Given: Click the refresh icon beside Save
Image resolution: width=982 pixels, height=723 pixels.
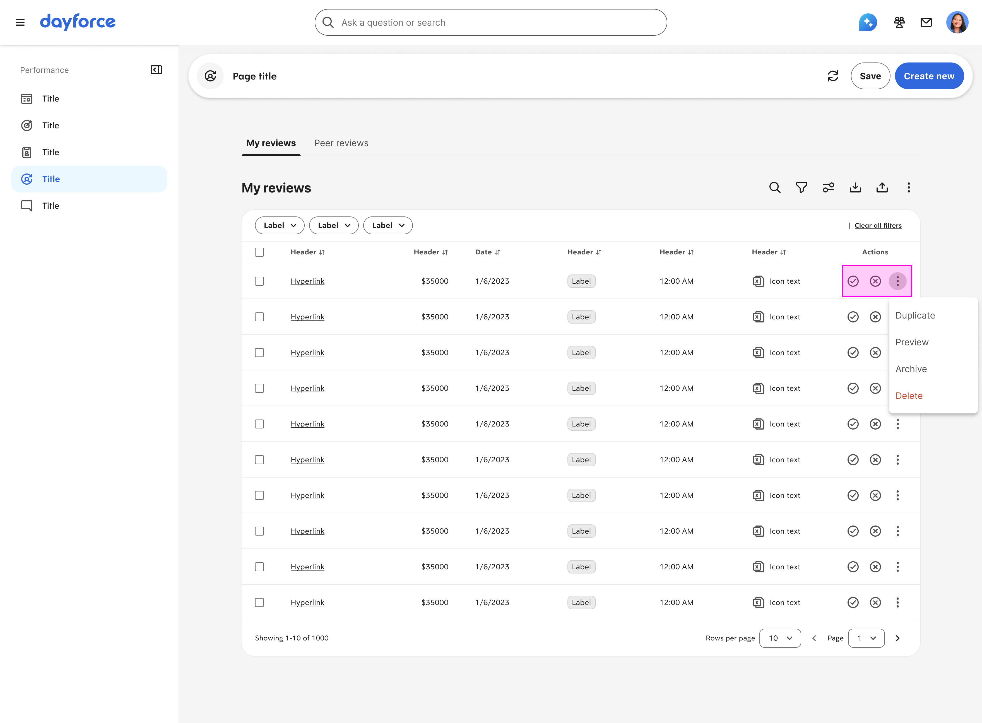Looking at the screenshot, I should [833, 76].
